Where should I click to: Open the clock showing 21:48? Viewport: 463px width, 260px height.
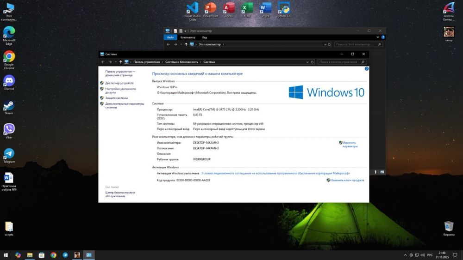(x=442, y=255)
